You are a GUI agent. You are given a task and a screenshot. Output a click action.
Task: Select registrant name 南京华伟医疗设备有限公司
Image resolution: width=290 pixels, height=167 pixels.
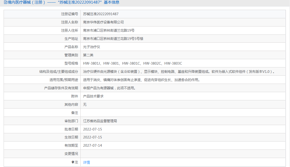tap(103, 22)
